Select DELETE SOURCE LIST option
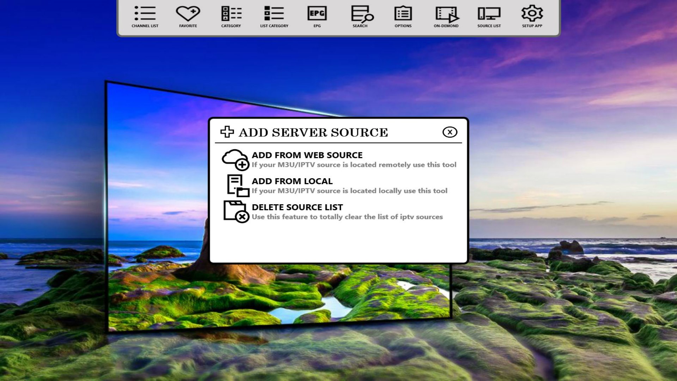This screenshot has width=677, height=381. point(297,207)
